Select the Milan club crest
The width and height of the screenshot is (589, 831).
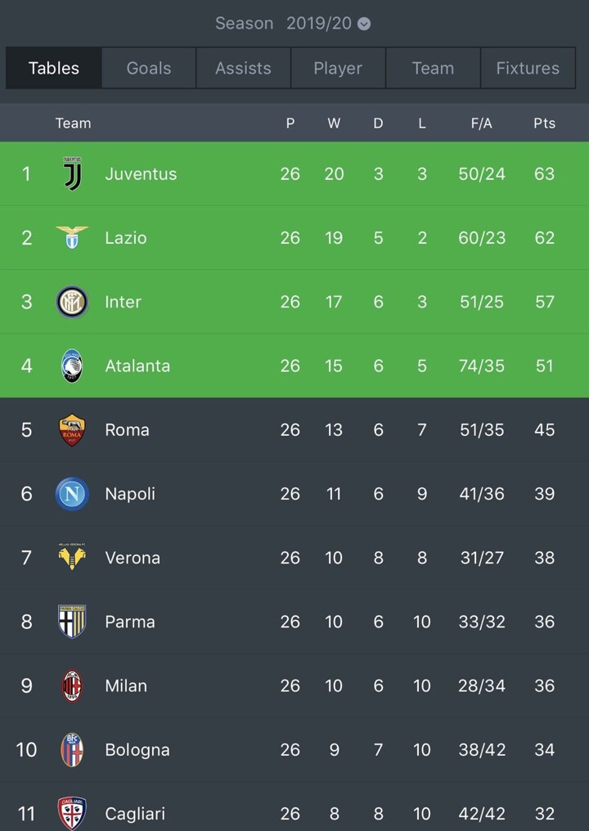tap(72, 685)
